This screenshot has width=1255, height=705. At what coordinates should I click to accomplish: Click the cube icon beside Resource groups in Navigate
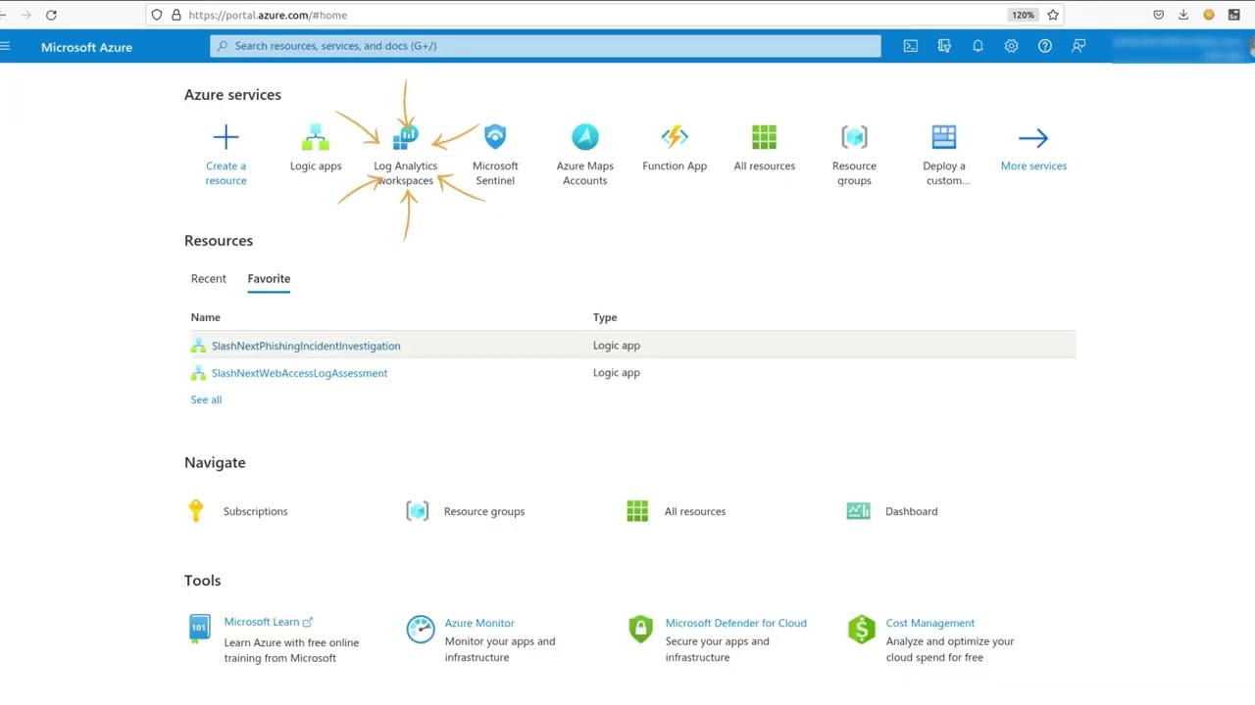tap(418, 511)
